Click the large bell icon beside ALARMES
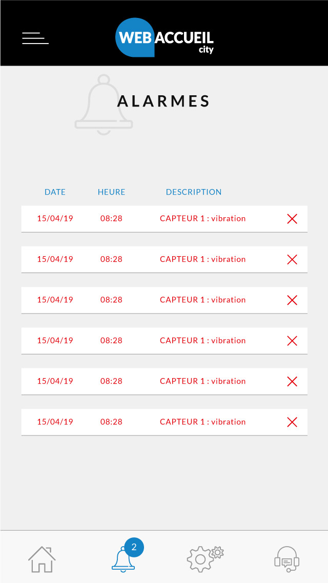Viewport: 328px width, 583px height. point(104,105)
